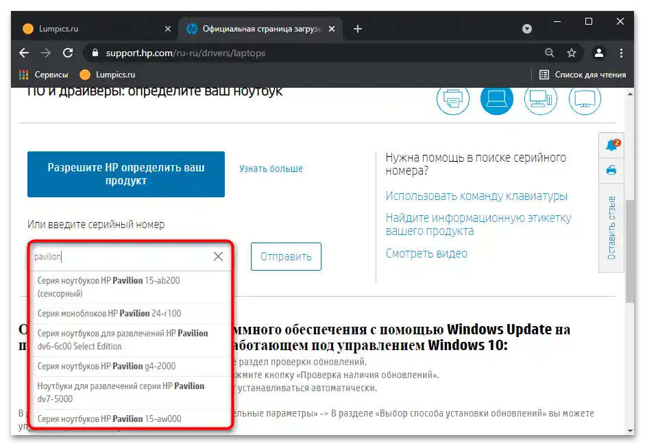Select the HP drivers download tab

[260, 29]
